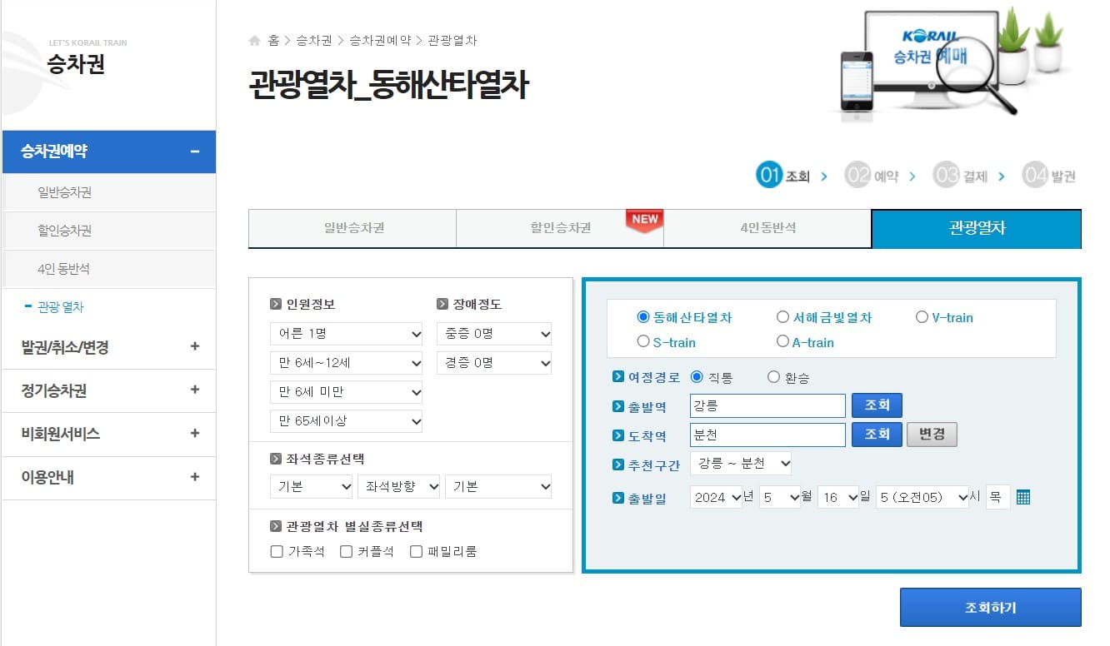Click the 조회하기 search button
Viewport: 1110px width, 646px height.
(x=990, y=607)
